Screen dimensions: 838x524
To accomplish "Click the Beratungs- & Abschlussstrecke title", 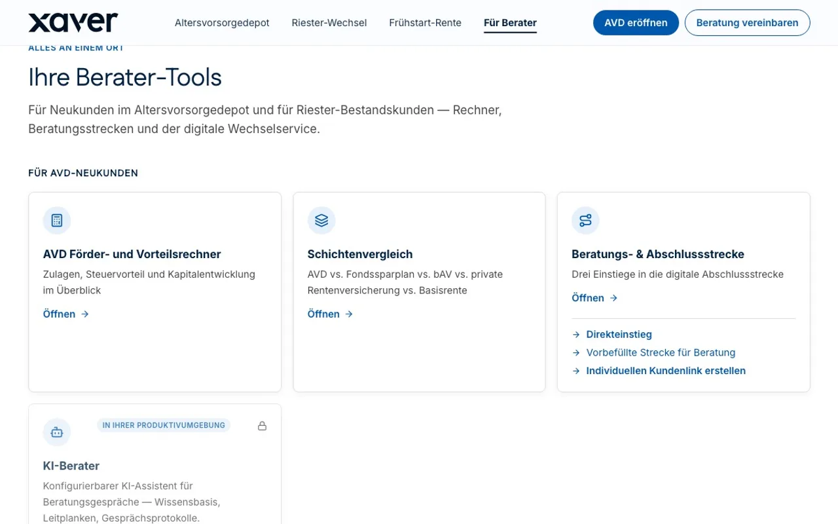I will pyautogui.click(x=658, y=254).
